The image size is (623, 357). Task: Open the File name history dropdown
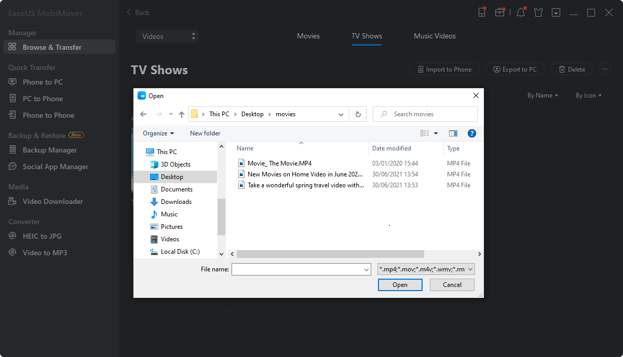point(367,269)
